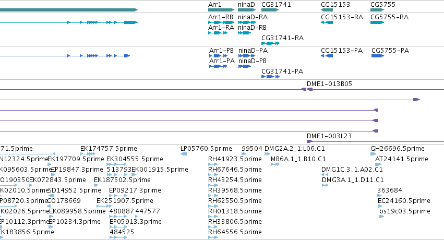
Task: Open the DMG3A.1_1.D11.C1 label
Action: 353,180
